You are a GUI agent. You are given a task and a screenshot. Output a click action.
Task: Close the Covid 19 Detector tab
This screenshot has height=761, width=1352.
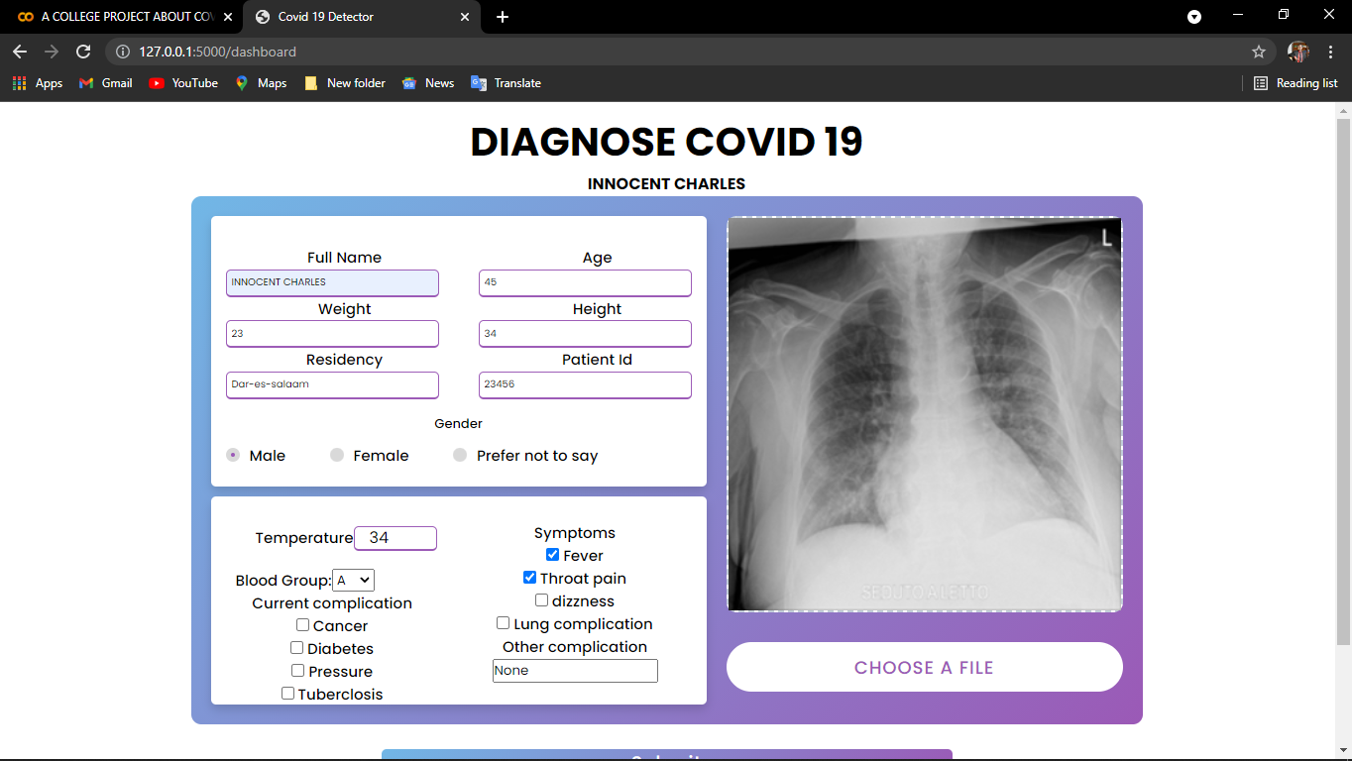pos(466,17)
